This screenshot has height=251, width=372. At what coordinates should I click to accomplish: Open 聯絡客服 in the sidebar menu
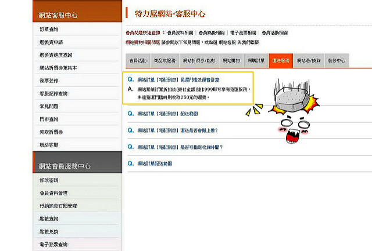tap(49, 145)
